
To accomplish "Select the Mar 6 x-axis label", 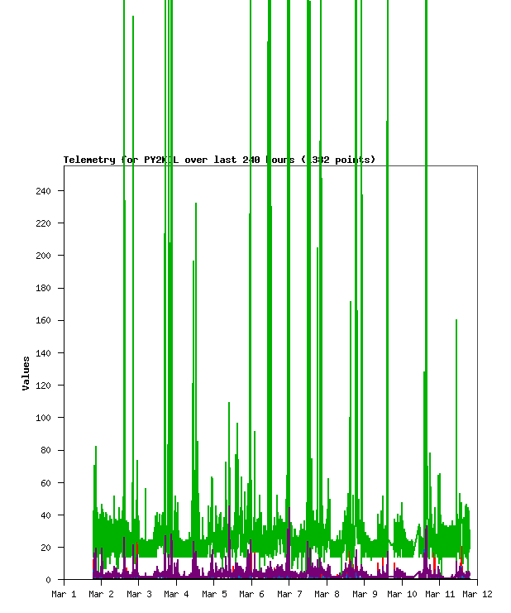I will pos(251,594).
